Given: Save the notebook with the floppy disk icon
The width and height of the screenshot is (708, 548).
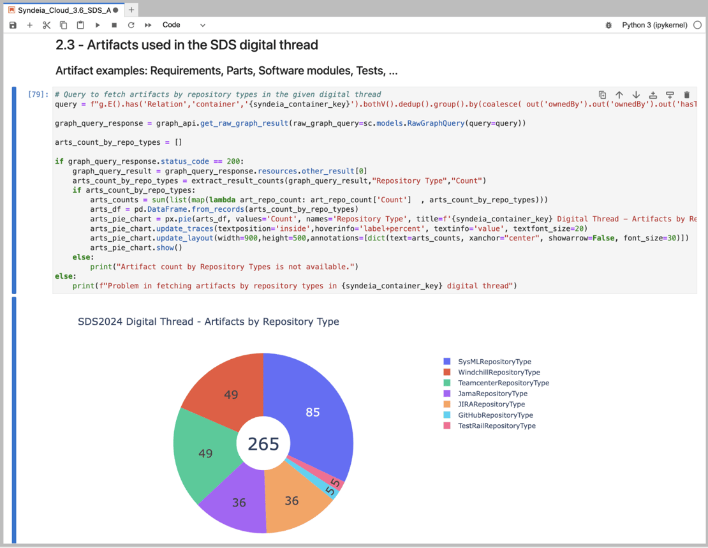Looking at the screenshot, I should coord(13,26).
